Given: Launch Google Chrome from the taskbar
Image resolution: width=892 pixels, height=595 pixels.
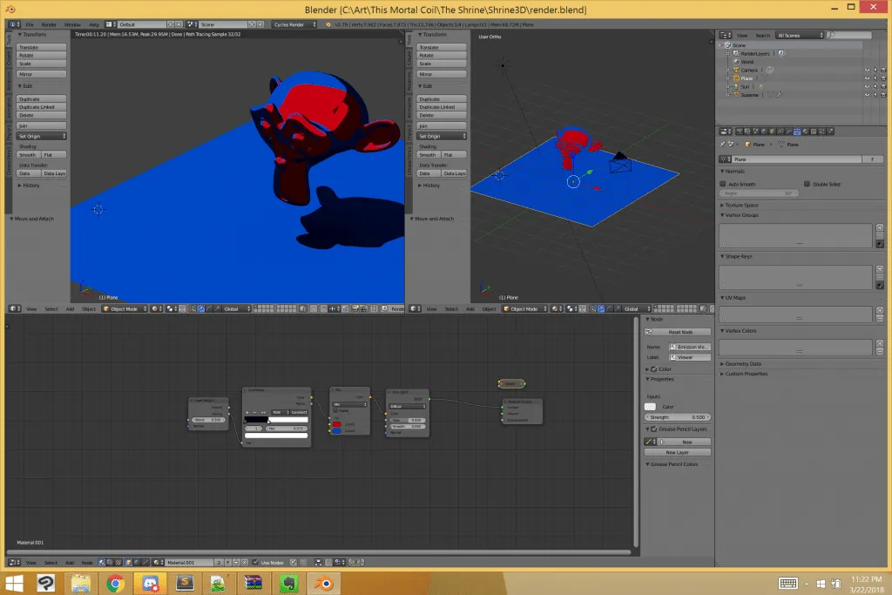Looking at the screenshot, I should tap(115, 584).
